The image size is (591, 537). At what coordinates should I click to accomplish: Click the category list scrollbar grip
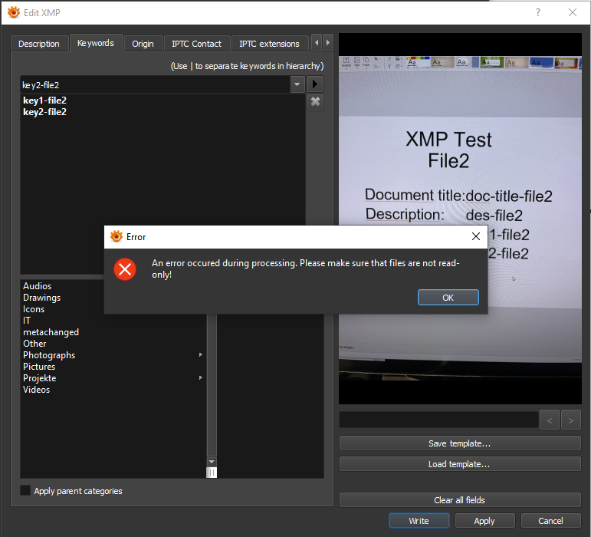click(212, 472)
